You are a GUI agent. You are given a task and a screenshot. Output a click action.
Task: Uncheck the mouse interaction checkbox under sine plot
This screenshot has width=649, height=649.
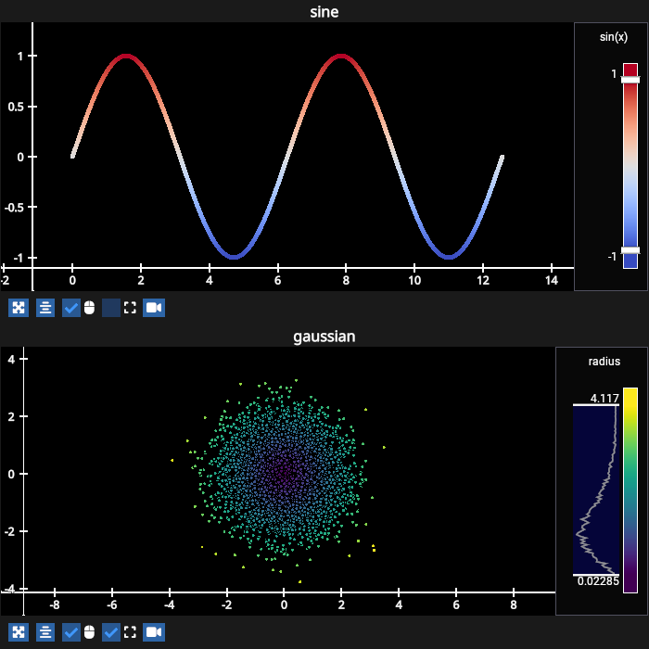71,308
